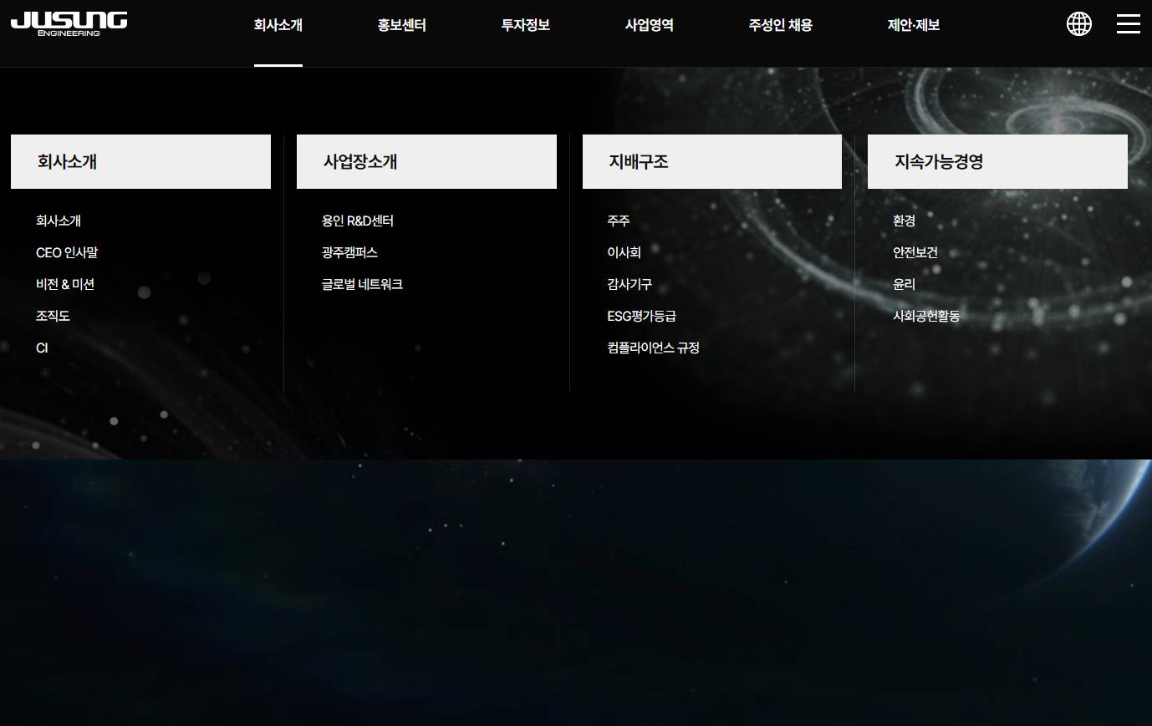The height and width of the screenshot is (726, 1152).
Task: Click the 지속가능경영 section header box
Action: click(997, 161)
